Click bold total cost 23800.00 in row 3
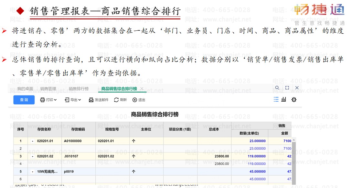The image size is (351, 188). point(222,156)
